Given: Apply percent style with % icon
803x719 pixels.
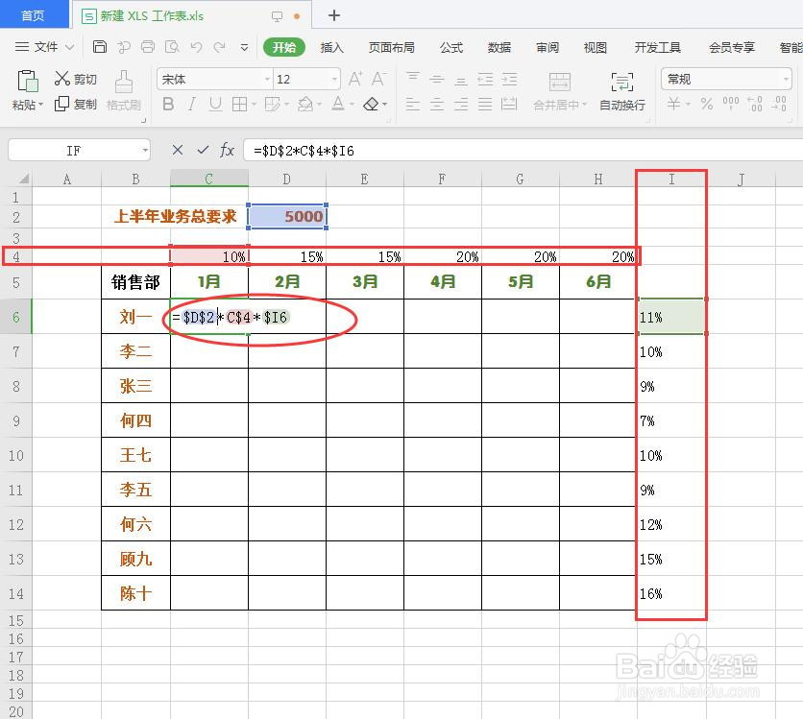Looking at the screenshot, I should [707, 104].
